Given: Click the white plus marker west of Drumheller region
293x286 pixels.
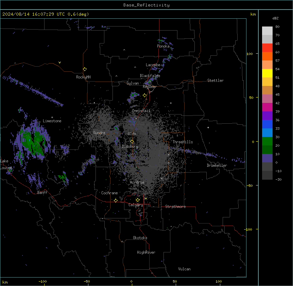Looking at the screenshot, I should 208,127.
